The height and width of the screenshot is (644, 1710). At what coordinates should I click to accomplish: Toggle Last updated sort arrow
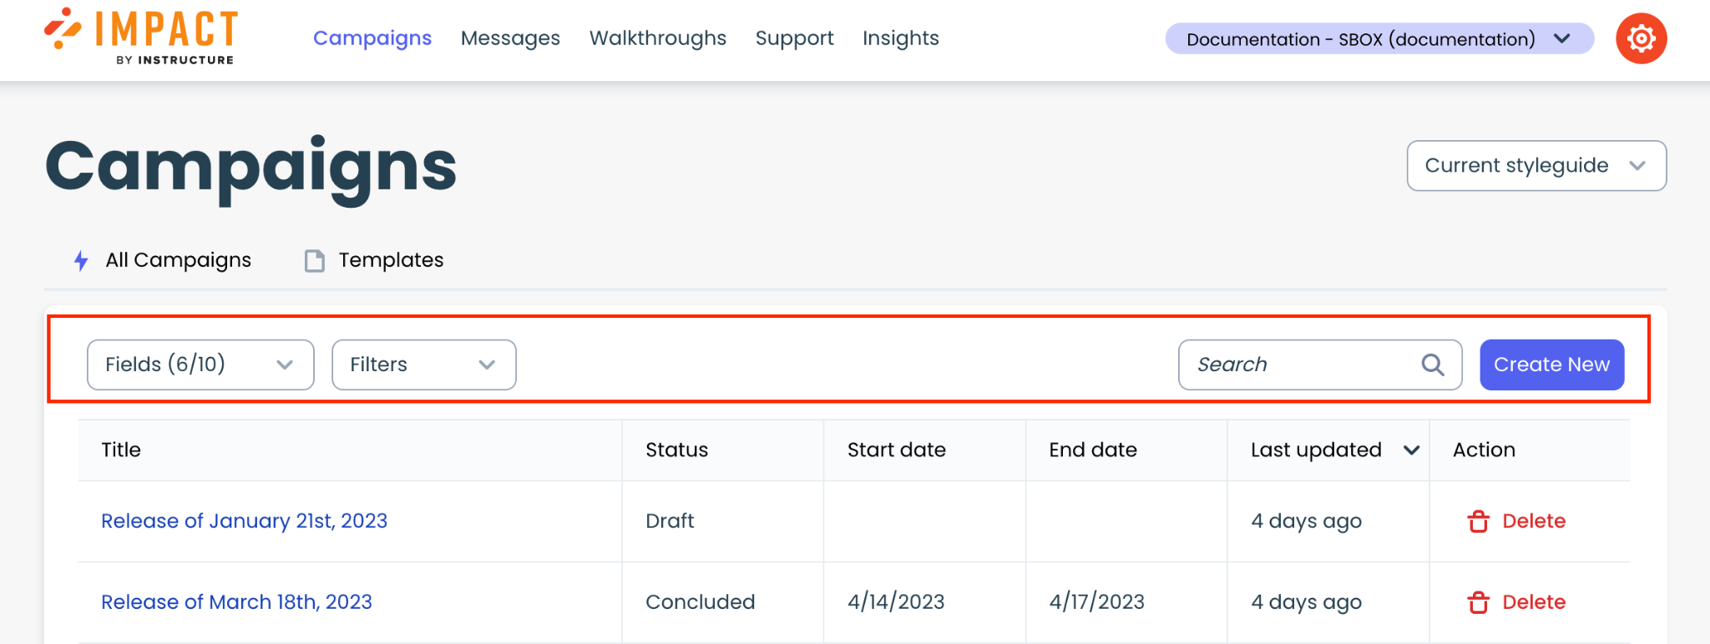tap(1411, 450)
